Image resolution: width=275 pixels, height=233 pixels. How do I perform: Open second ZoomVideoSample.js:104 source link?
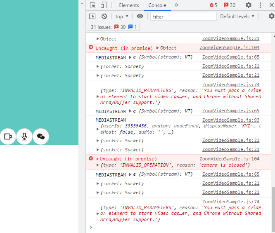pos(230,159)
